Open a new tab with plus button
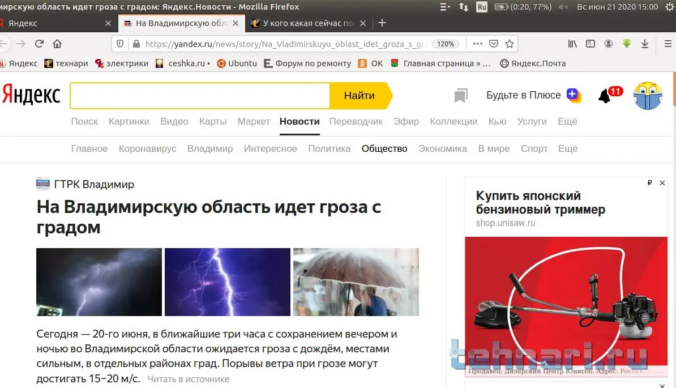The height and width of the screenshot is (388, 676). (x=382, y=23)
